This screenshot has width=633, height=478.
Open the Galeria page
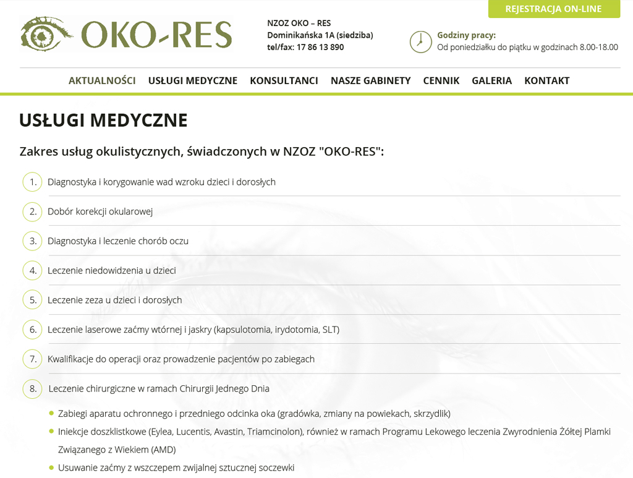coord(491,80)
